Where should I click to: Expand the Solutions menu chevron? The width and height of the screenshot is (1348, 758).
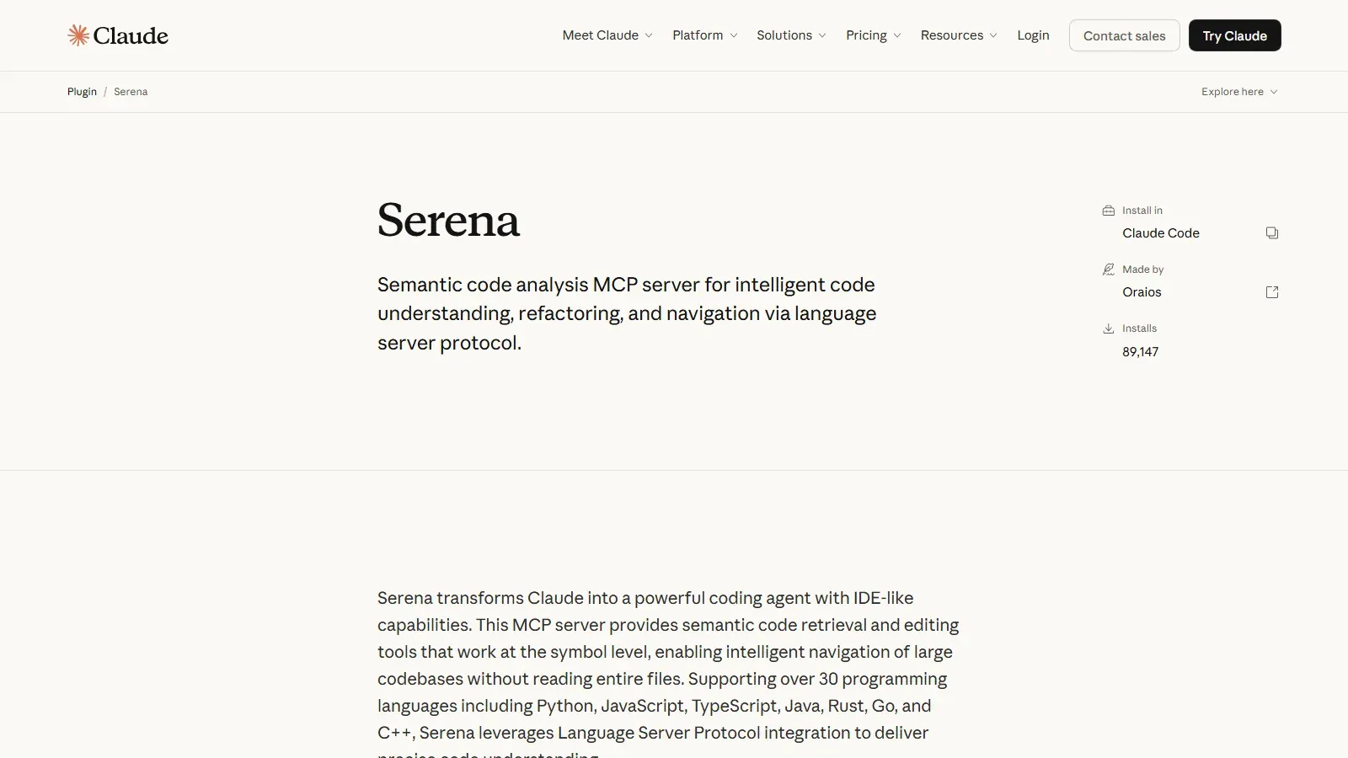coord(822,35)
